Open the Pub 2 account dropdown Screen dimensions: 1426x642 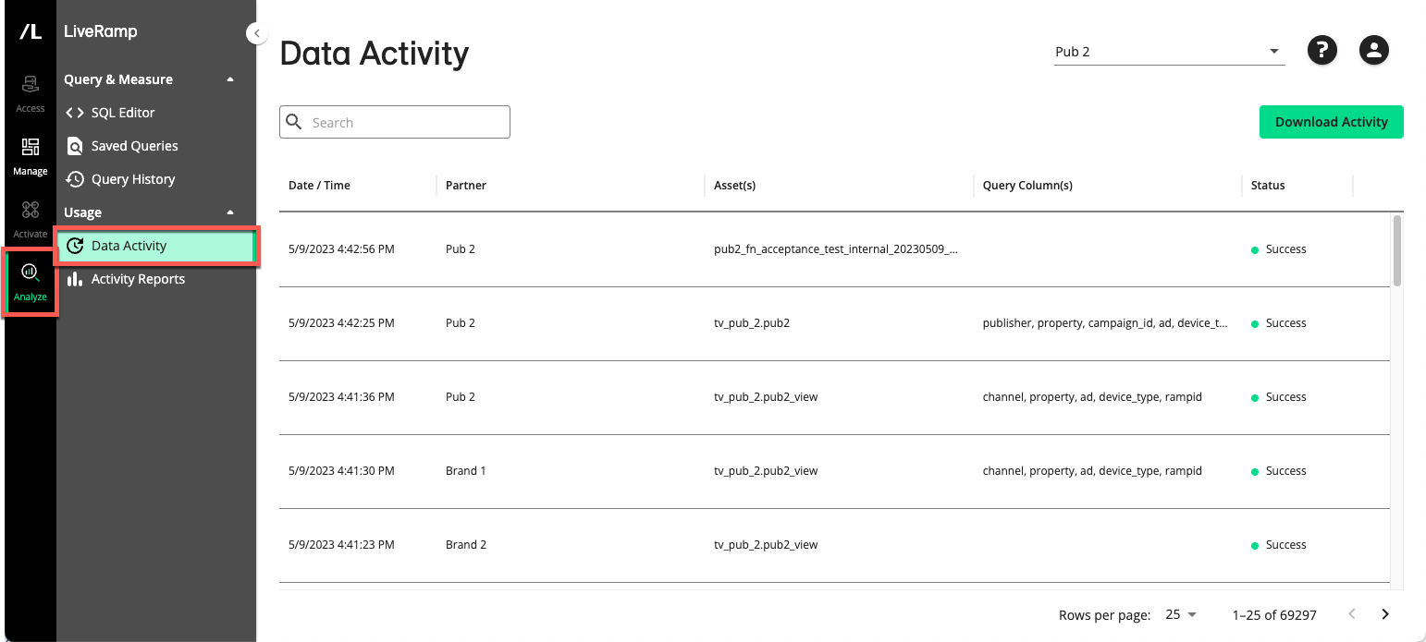pos(1170,52)
